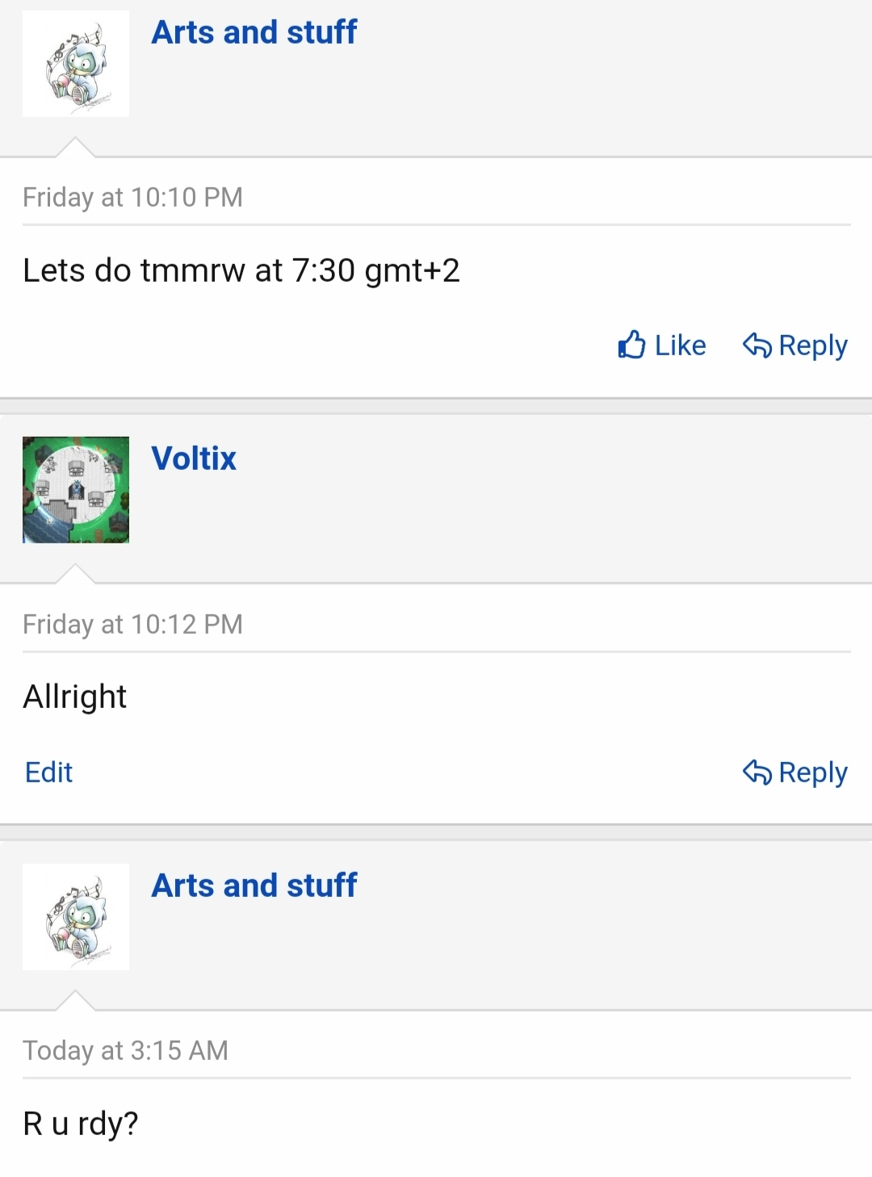Select the "R u rdy?" message text
872x1177 pixels.
81,1123
